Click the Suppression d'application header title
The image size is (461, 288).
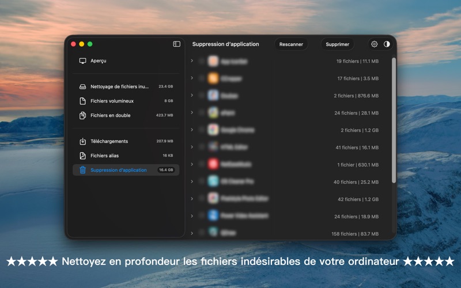point(225,44)
